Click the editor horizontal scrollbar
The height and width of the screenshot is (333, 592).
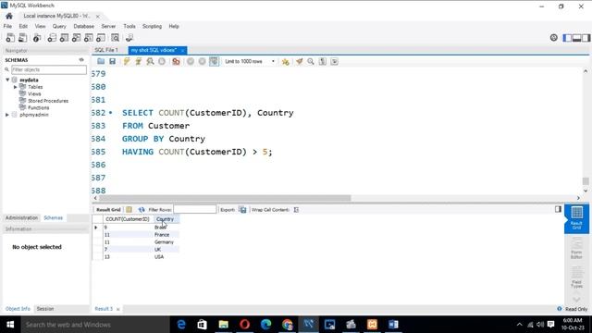click(x=225, y=198)
